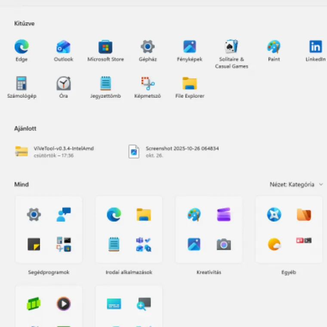Open the recommended Screenshot 2025-10-26 064834 file

(x=174, y=151)
